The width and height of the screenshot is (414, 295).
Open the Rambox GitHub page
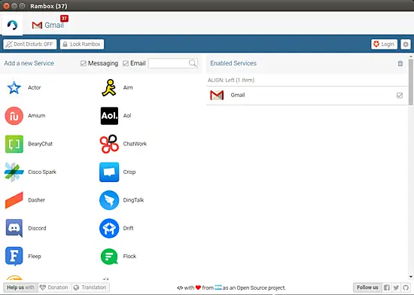click(406, 287)
